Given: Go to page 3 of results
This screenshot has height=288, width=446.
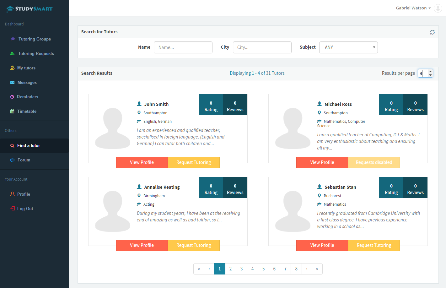Looking at the screenshot, I should tap(241, 269).
